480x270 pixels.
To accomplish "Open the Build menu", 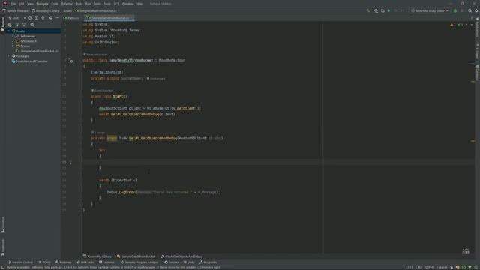I will (x=79, y=4).
